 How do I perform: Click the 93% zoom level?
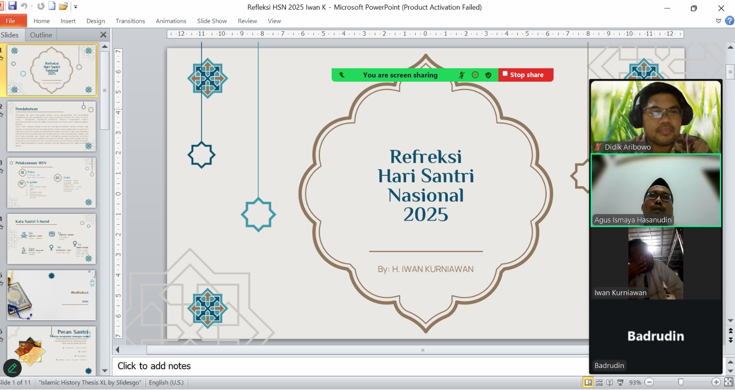coord(635,382)
